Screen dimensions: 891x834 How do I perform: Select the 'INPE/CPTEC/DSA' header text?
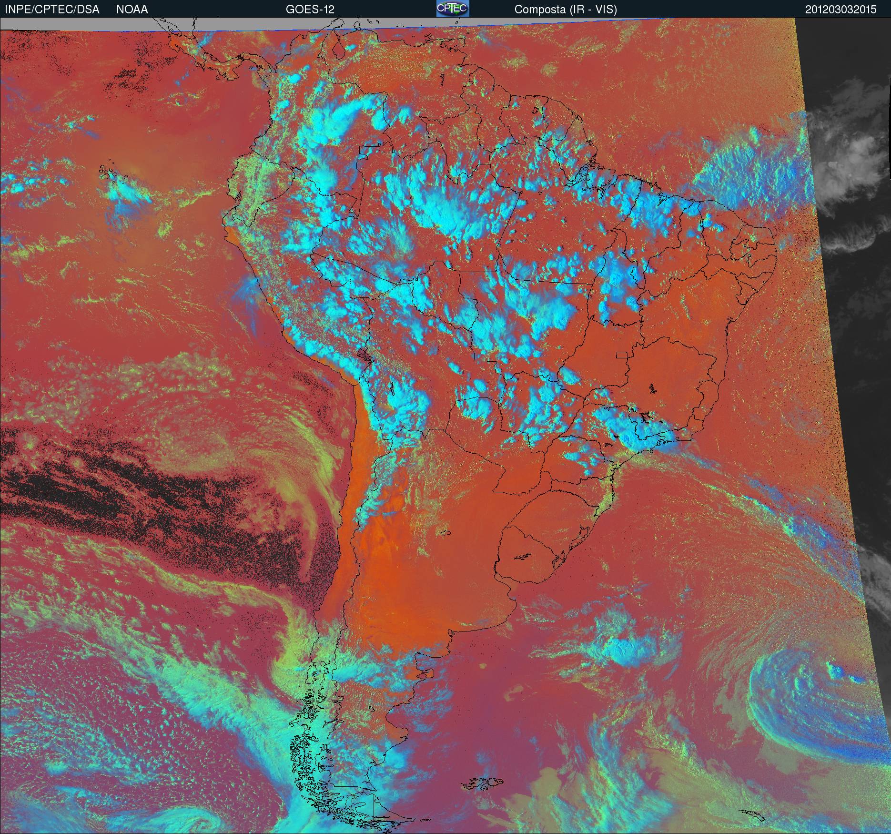(x=52, y=10)
